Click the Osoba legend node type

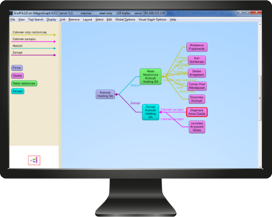coord(17,76)
